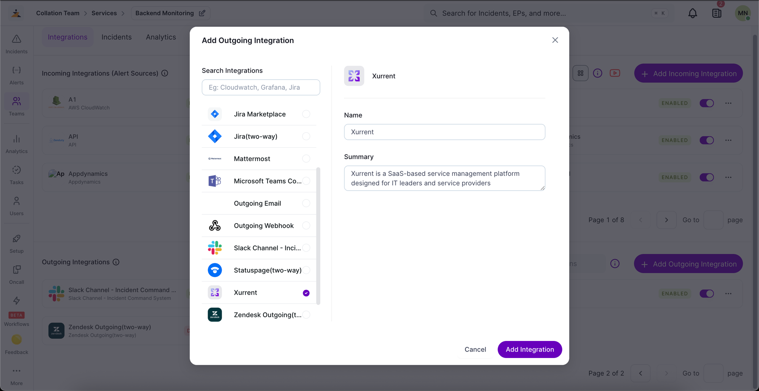Click info icon beside the grid view icon

(597, 73)
